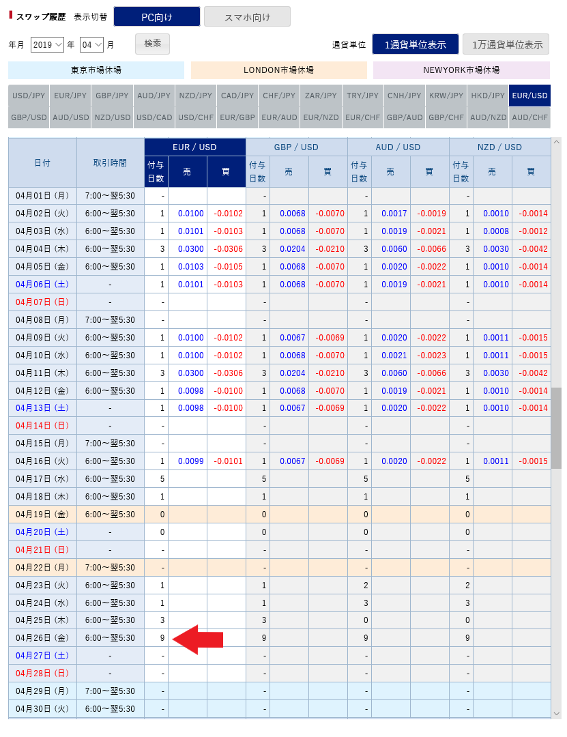Click the table's vertical scrollbar thumb
The width and height of the screenshot is (567, 737).
click(557, 428)
